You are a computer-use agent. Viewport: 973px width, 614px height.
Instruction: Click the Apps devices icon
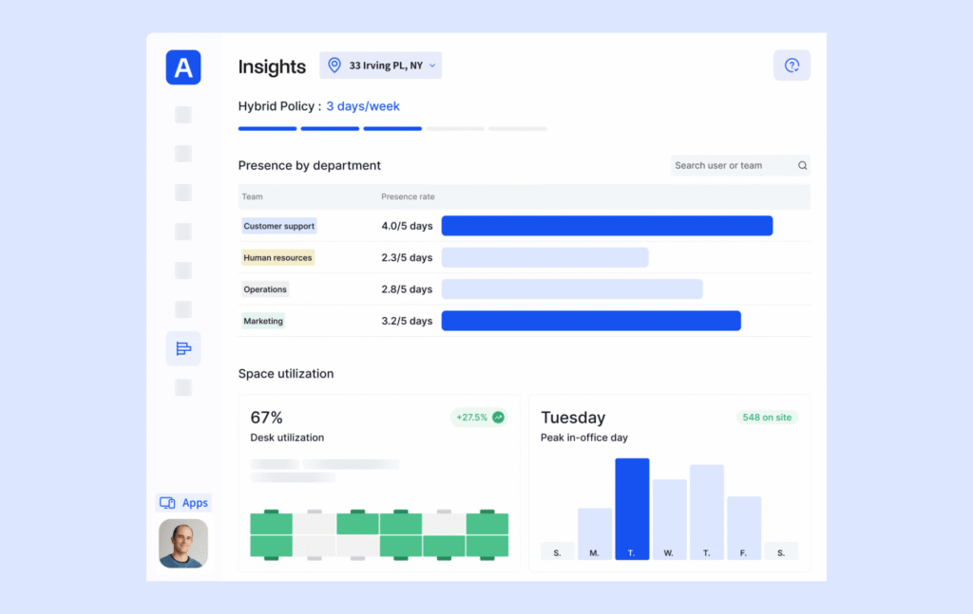[167, 502]
